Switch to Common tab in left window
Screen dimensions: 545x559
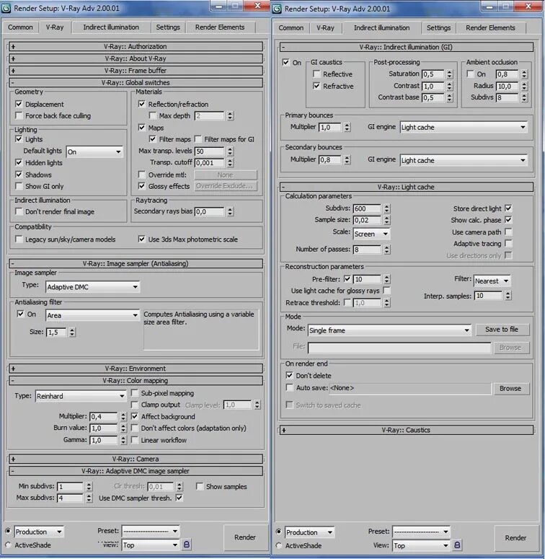(x=20, y=27)
